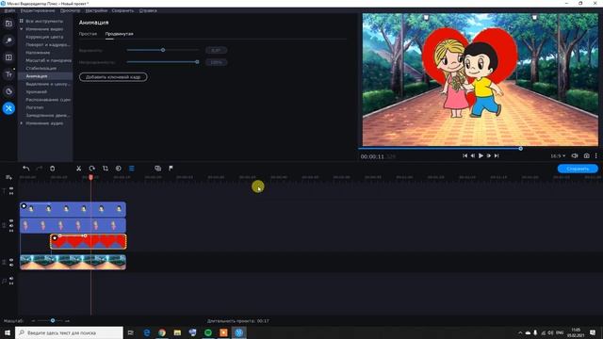Image resolution: width=603 pixels, height=339 pixels.
Task: Undo the last action in the toolbar
Action: pyautogui.click(x=25, y=169)
